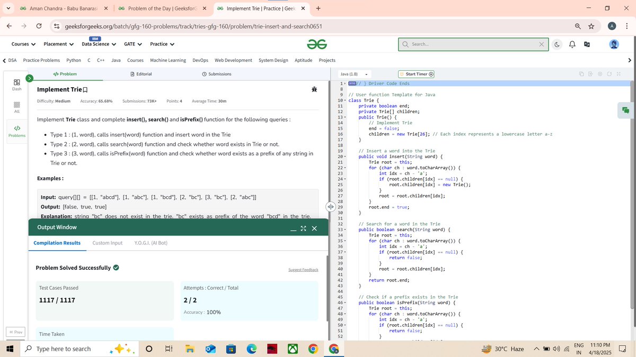Open a new browser tab

pos(318,8)
